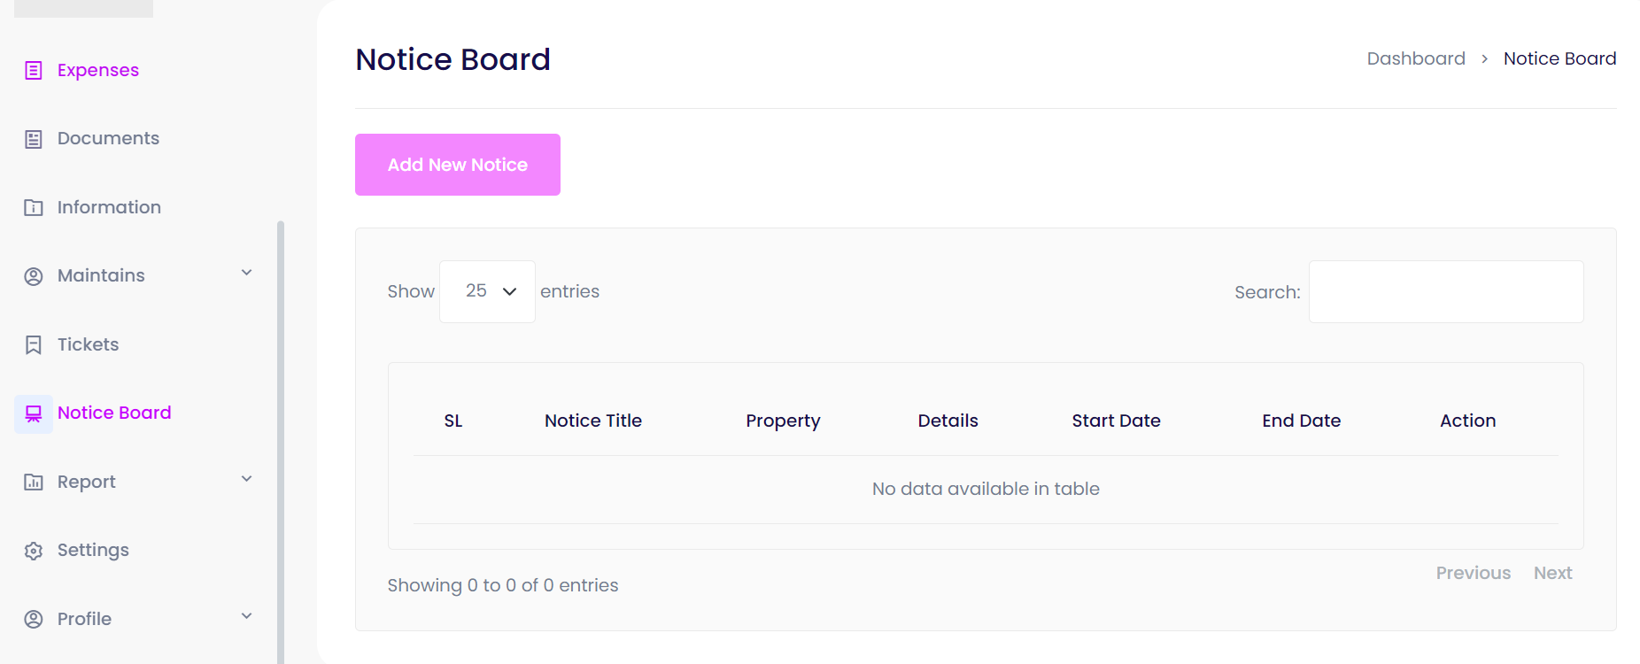Click the Profile user icon

click(x=34, y=620)
